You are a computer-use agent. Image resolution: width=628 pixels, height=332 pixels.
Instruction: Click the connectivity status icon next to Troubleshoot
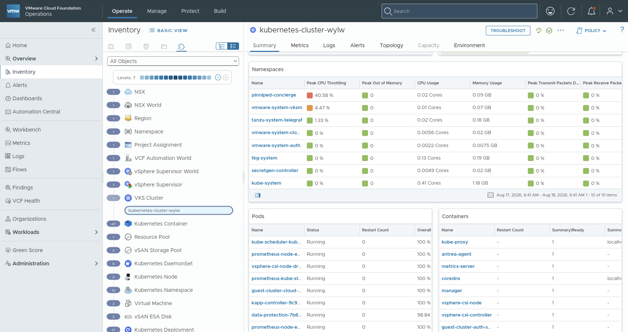pyautogui.click(x=539, y=31)
